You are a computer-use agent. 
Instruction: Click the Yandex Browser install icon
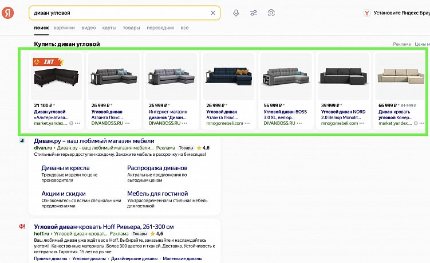(x=366, y=13)
